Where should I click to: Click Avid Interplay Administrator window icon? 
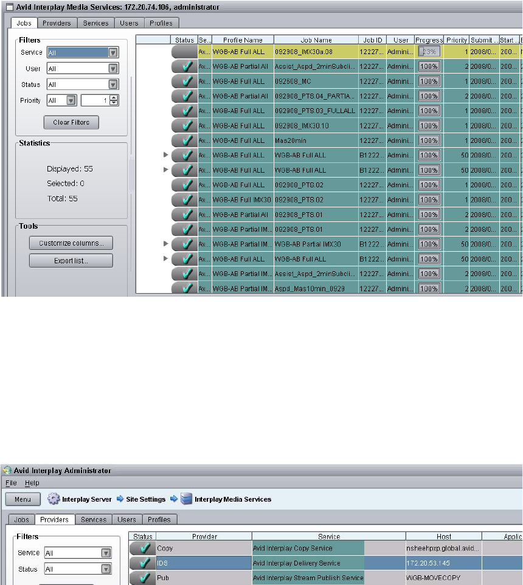pos(7,471)
